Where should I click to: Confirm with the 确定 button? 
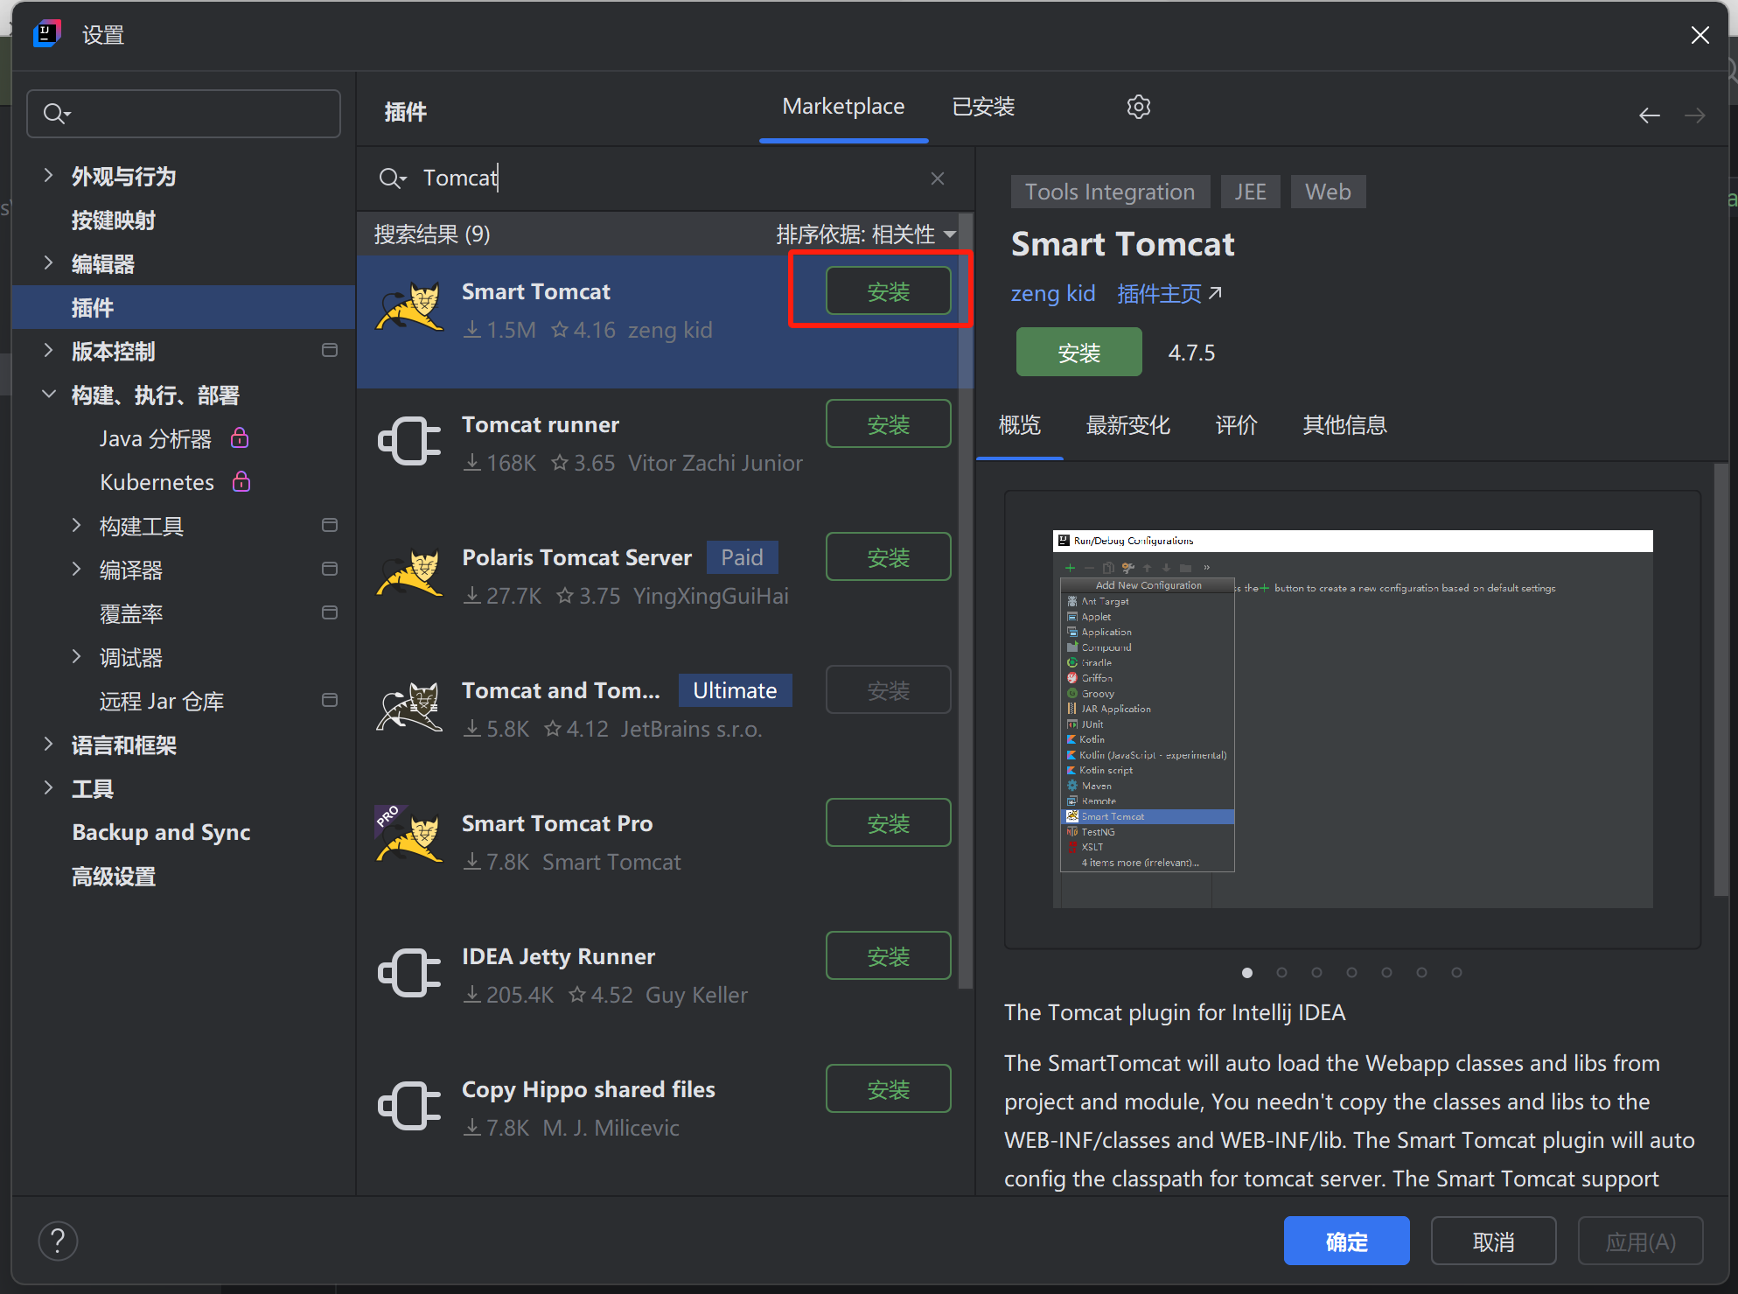click(x=1346, y=1241)
